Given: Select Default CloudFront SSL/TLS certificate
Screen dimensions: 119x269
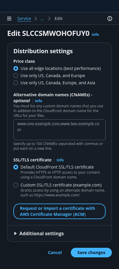Looking at the screenshot, I should click(16, 167).
